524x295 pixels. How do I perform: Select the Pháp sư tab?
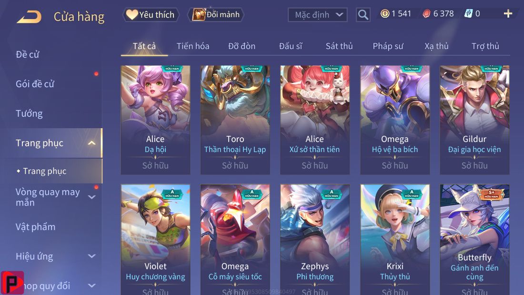tap(388, 46)
